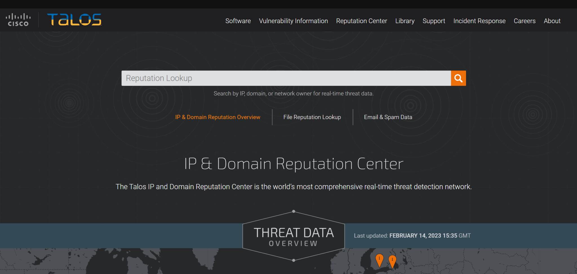
Task: Switch to Email & Spam Data tab
Action: (x=388, y=117)
